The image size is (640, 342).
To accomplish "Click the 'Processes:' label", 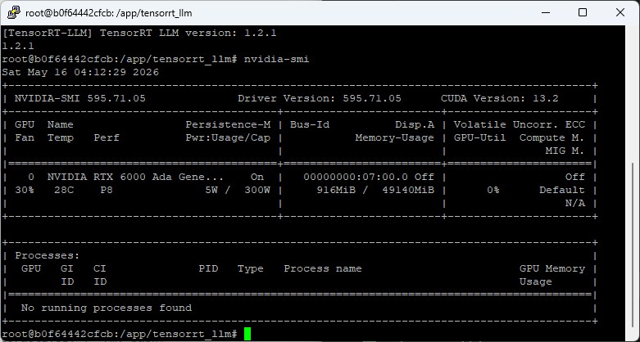I will (48, 255).
